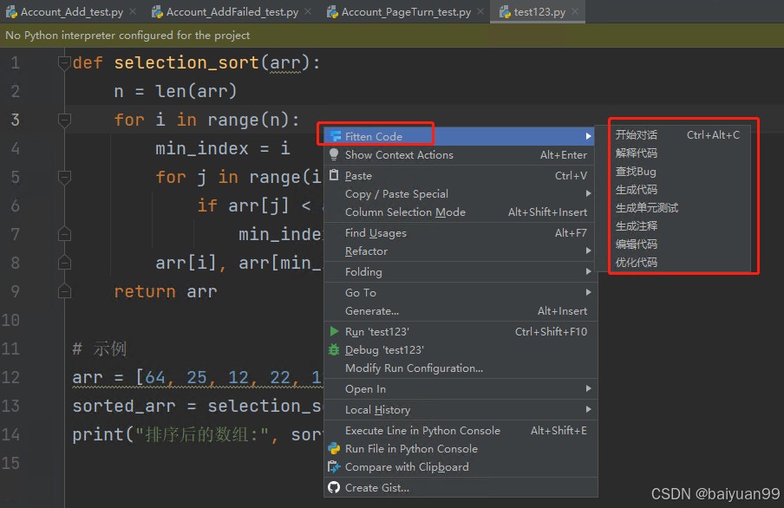Choose 生成单元测试 in the submenu

click(x=646, y=208)
